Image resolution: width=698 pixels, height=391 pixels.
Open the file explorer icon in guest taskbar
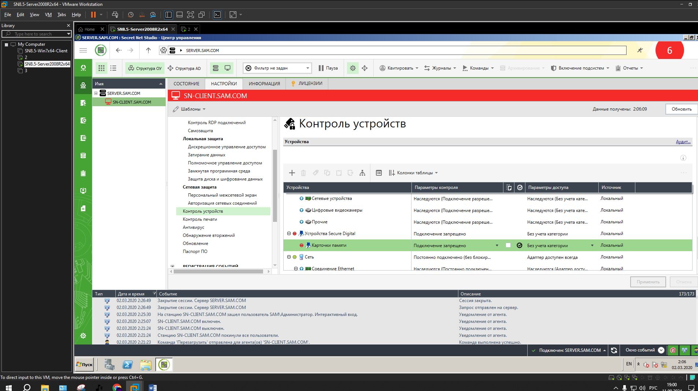pyautogui.click(x=146, y=365)
